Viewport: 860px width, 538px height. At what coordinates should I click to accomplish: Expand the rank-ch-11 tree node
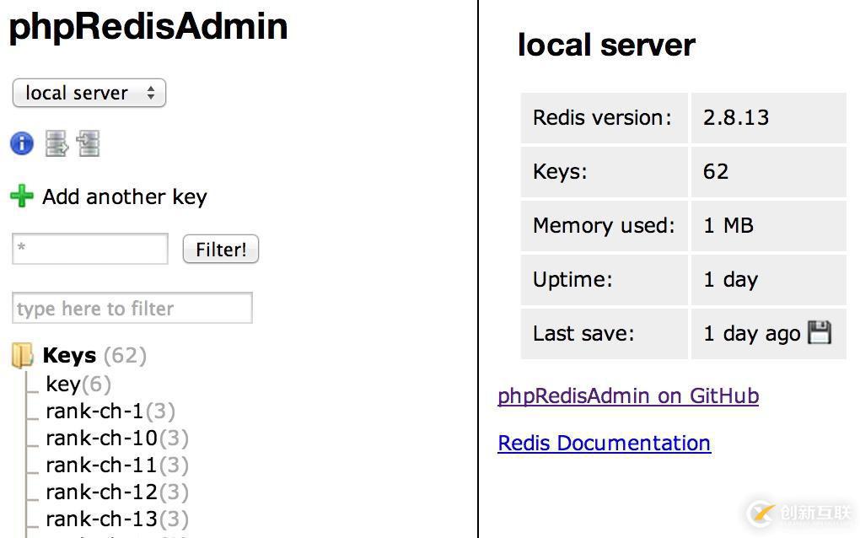(101, 465)
